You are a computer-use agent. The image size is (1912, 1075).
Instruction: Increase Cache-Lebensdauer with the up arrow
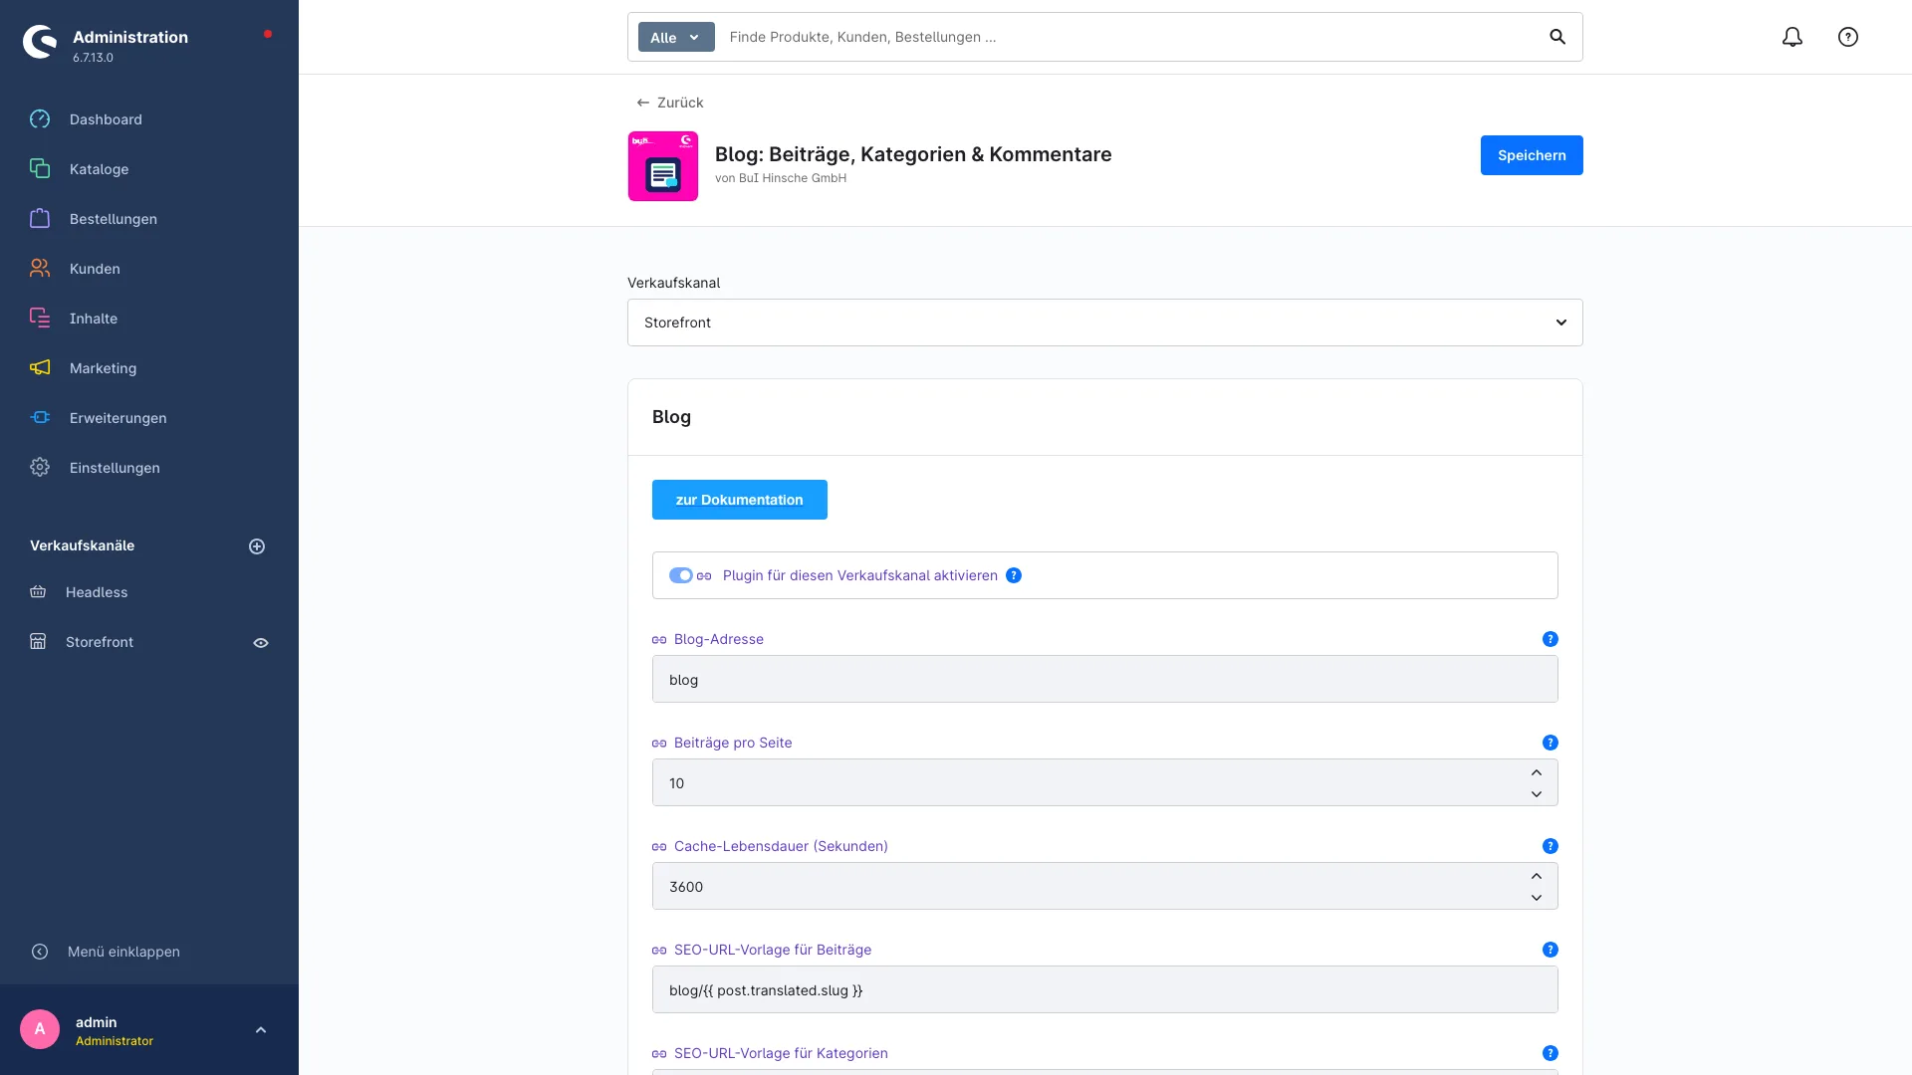[x=1537, y=876]
